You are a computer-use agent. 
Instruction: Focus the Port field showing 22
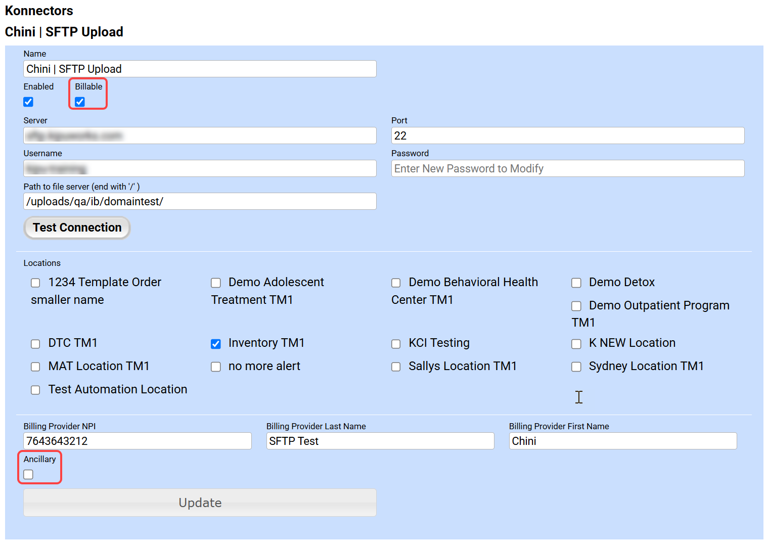pyautogui.click(x=567, y=135)
